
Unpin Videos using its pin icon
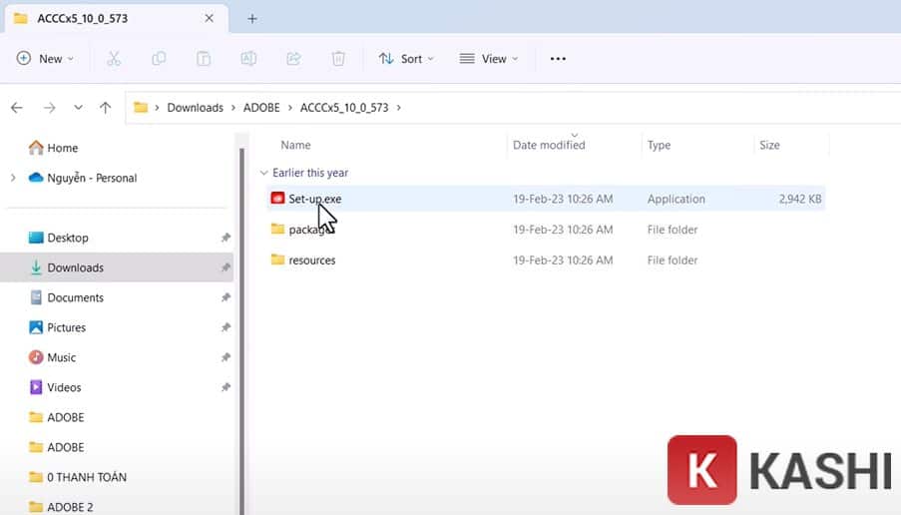click(x=225, y=387)
